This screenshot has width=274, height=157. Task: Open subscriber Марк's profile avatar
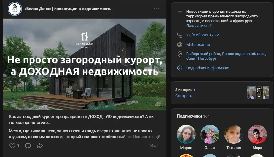[x=257, y=134]
